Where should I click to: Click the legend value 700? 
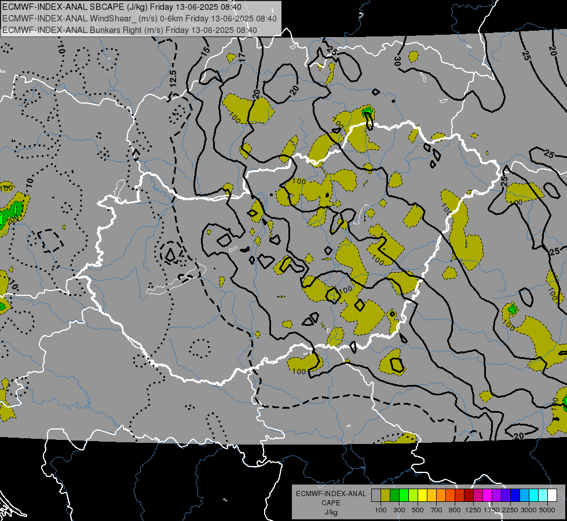(x=437, y=510)
